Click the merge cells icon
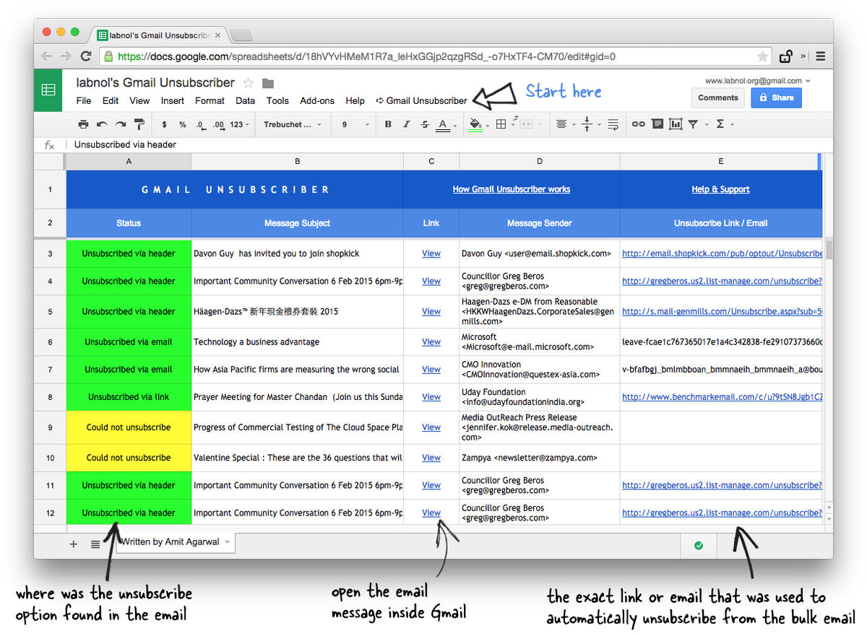 (x=525, y=124)
